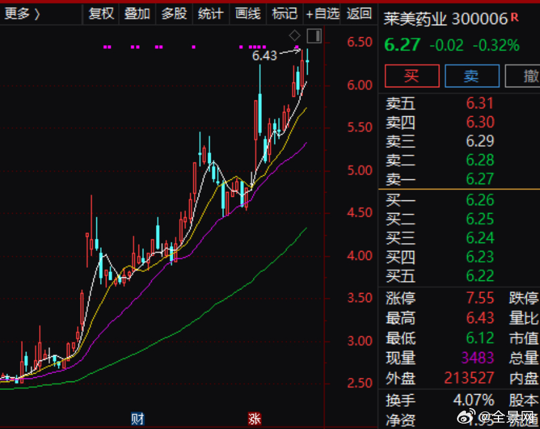The height and width of the screenshot is (429, 540).
Task: Click the current price 6.27 header
Action: pos(402,45)
